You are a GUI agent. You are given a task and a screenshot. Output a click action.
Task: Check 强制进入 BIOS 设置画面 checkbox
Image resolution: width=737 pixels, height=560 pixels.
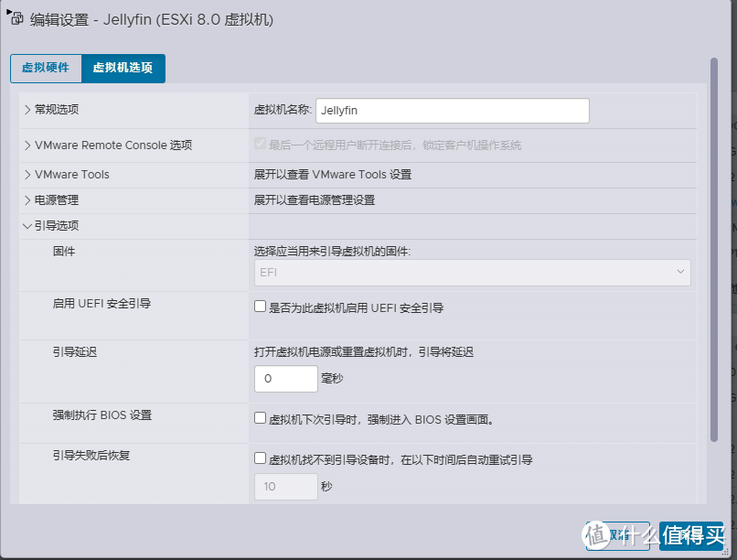(x=260, y=418)
